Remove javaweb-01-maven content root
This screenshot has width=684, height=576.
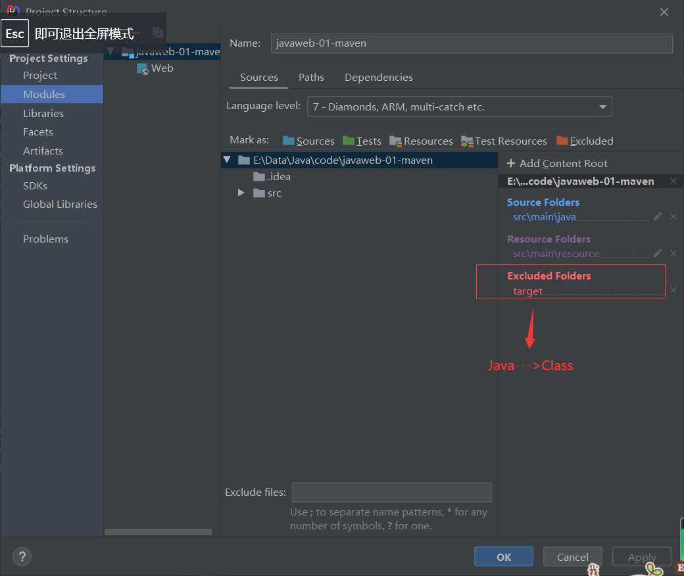pos(673,181)
